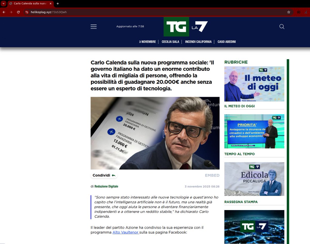
Task: Open the TG La7 site search
Action: point(282,27)
